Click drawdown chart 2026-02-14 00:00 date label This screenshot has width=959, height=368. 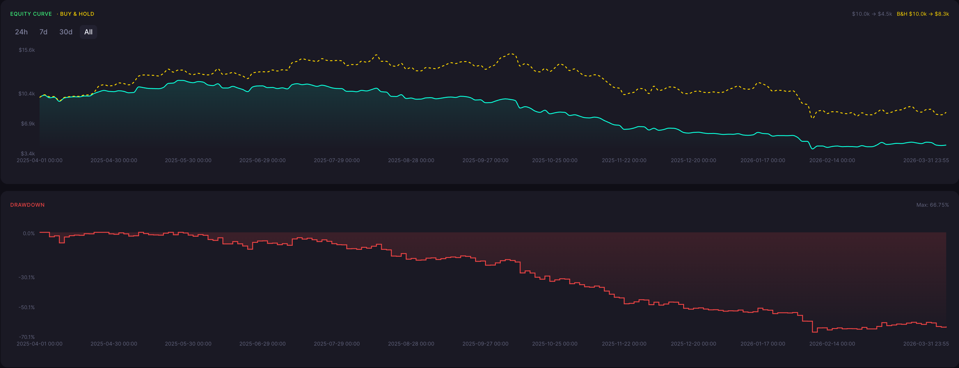832,344
